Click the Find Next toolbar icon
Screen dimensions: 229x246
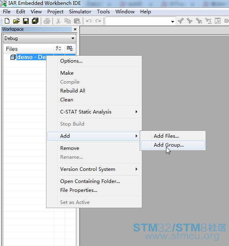(190, 21)
